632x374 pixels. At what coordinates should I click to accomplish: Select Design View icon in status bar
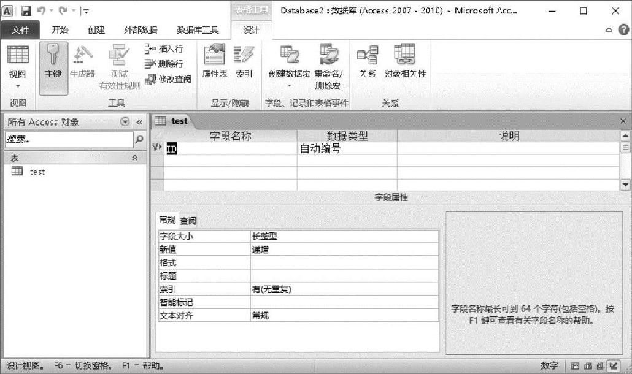tap(614, 365)
